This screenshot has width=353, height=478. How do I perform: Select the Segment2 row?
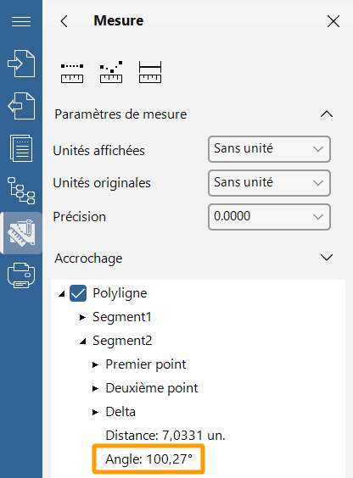(x=122, y=341)
